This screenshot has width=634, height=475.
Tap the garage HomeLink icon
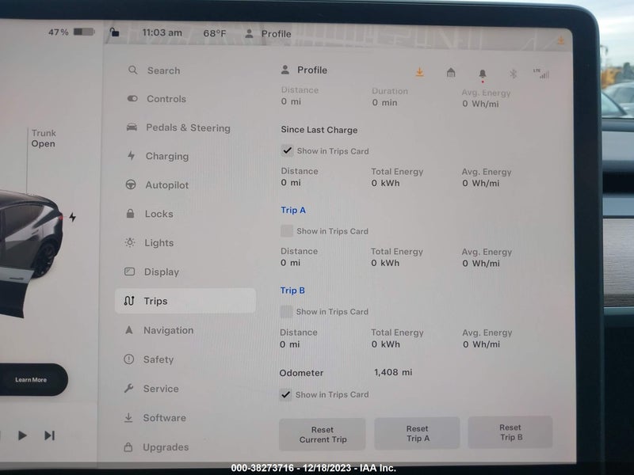pos(451,73)
